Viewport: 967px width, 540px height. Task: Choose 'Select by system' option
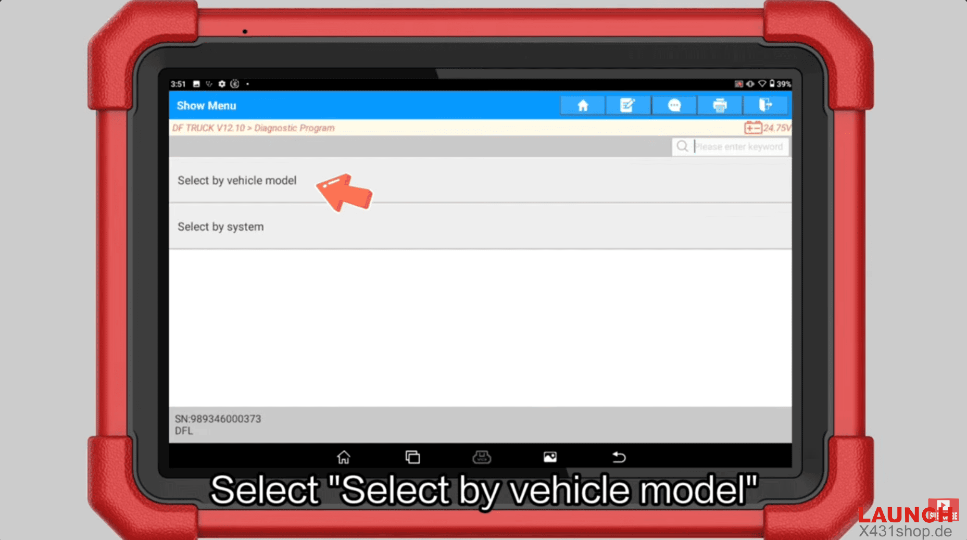(x=221, y=227)
